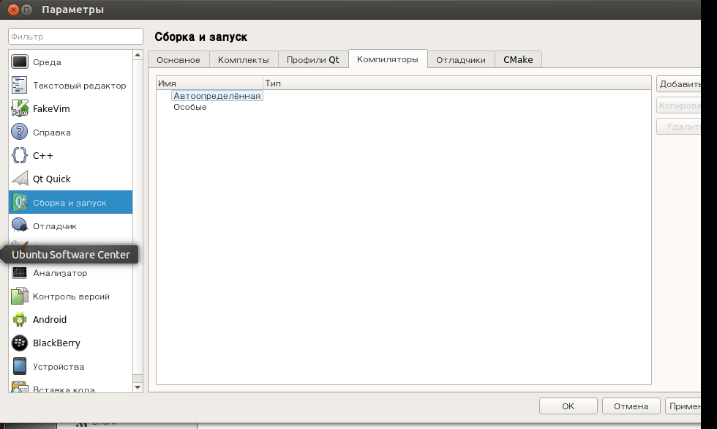Select the Android category label
Viewport: 717px width, 429px height.
(50, 319)
